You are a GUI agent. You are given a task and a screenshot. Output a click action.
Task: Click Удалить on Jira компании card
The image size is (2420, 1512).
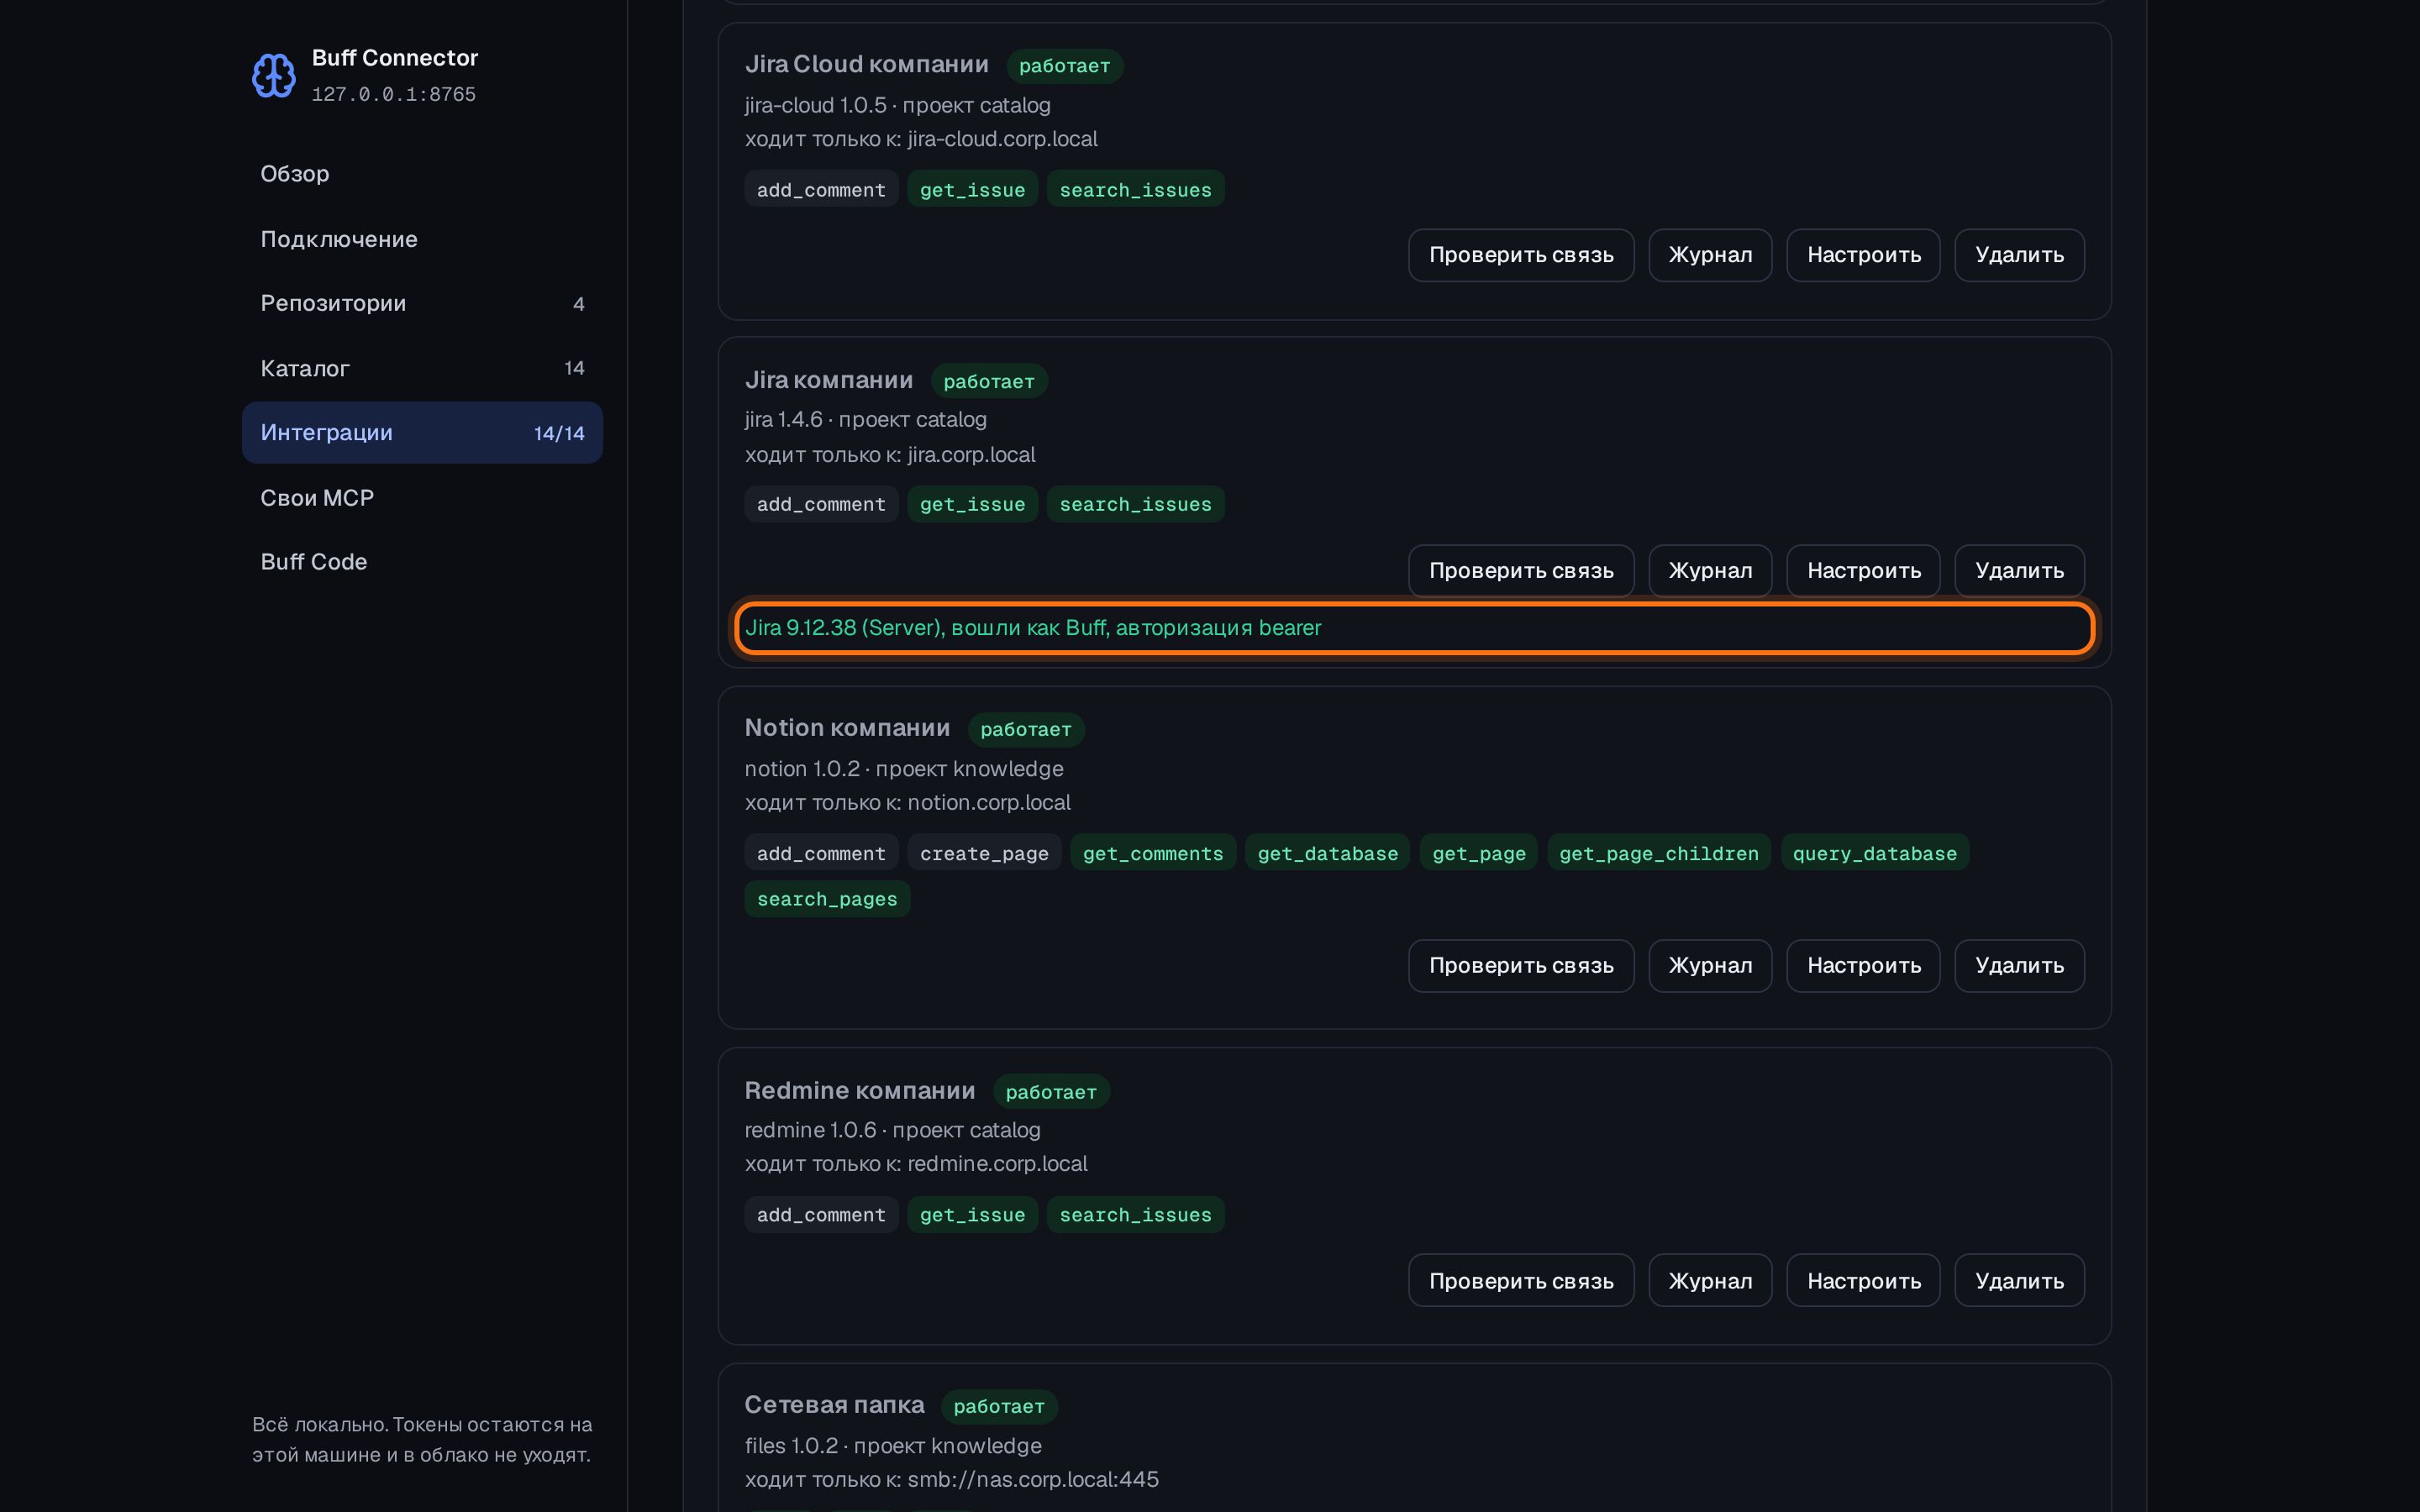coord(2019,571)
